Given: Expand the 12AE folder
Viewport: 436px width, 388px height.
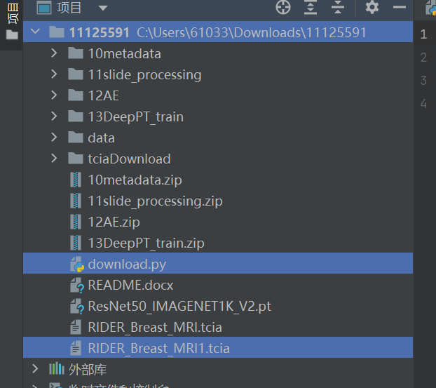Looking at the screenshot, I should [x=54, y=95].
